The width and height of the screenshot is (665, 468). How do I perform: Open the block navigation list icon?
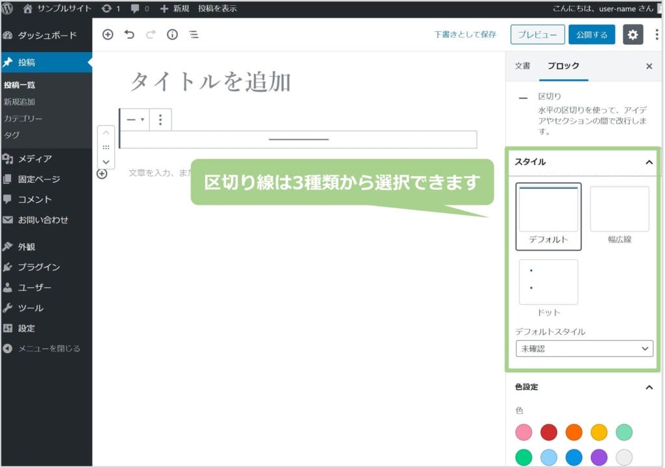tap(194, 34)
